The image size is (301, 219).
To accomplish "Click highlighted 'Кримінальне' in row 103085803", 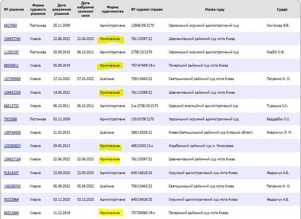I will [110, 146].
